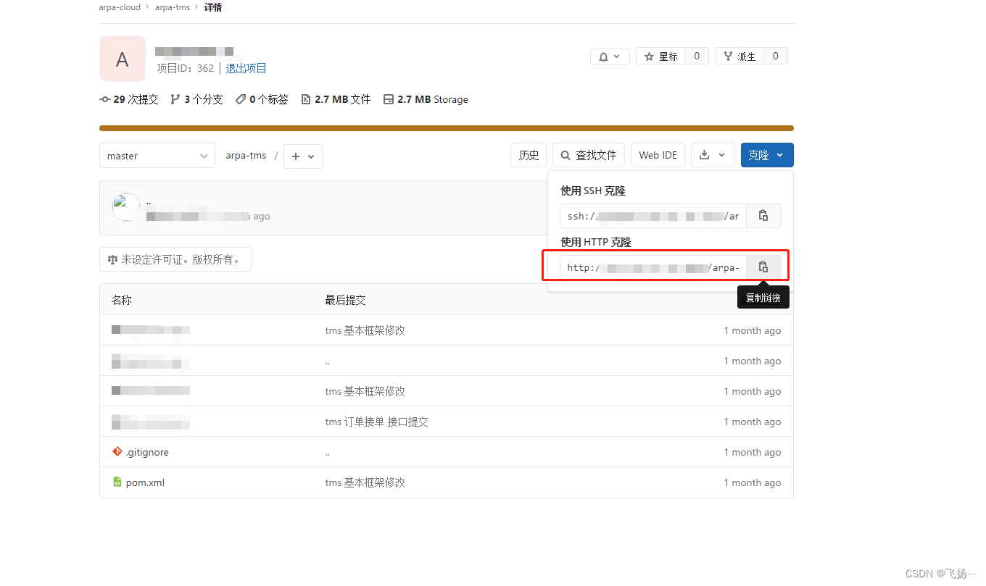Click the magnifier icon in 查找文件 button
986x586 pixels.
click(x=565, y=155)
